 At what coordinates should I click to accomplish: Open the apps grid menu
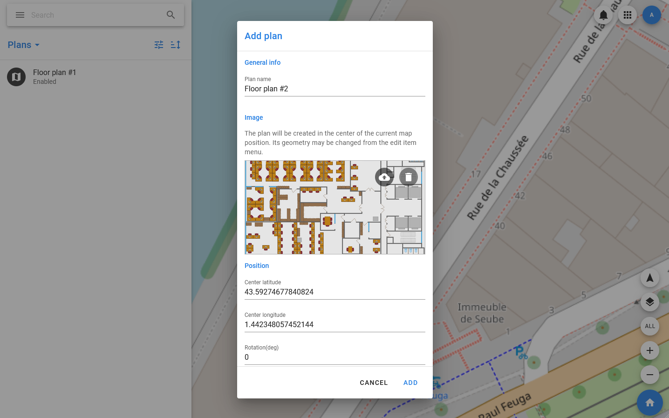coord(628,15)
